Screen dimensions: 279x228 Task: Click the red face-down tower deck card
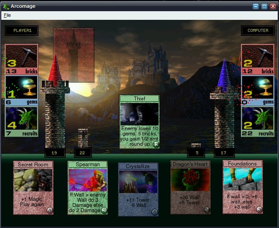(74, 55)
